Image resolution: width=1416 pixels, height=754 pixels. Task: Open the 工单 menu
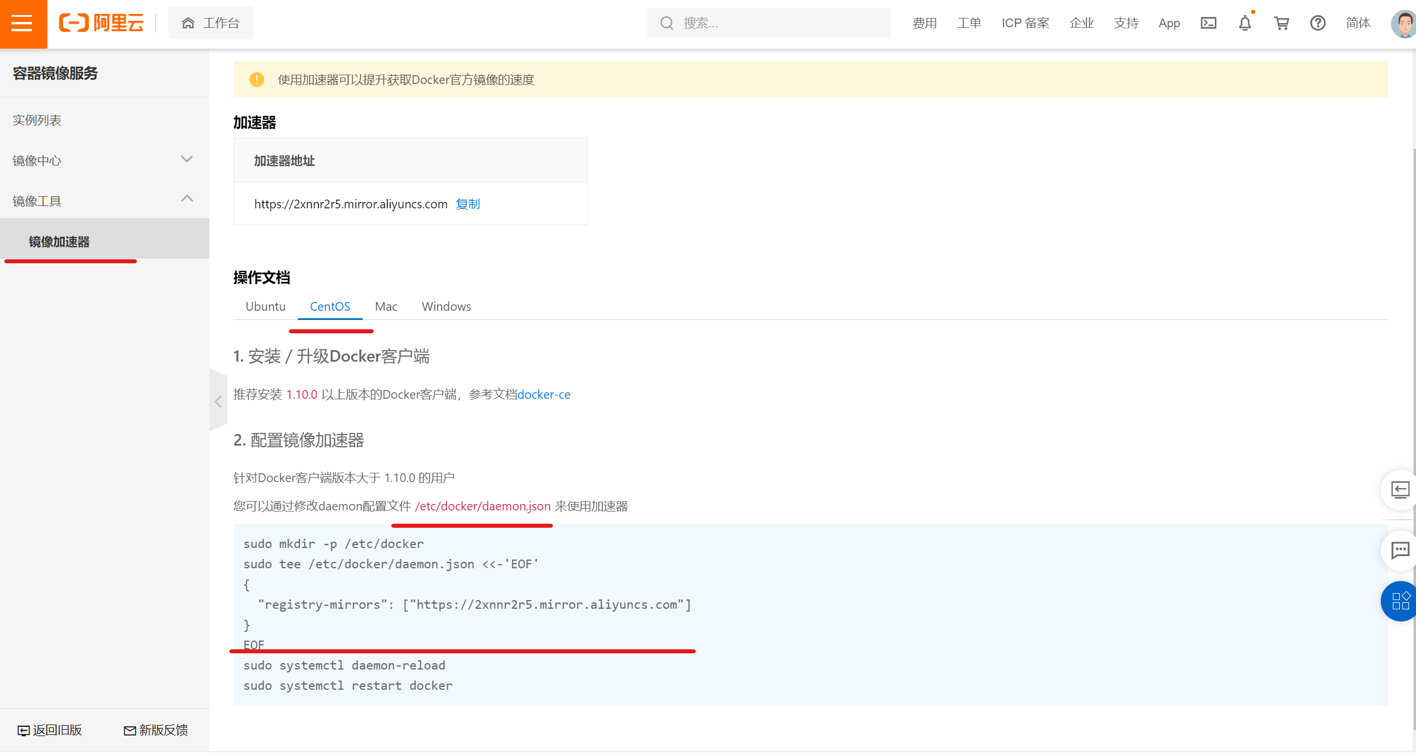click(969, 23)
